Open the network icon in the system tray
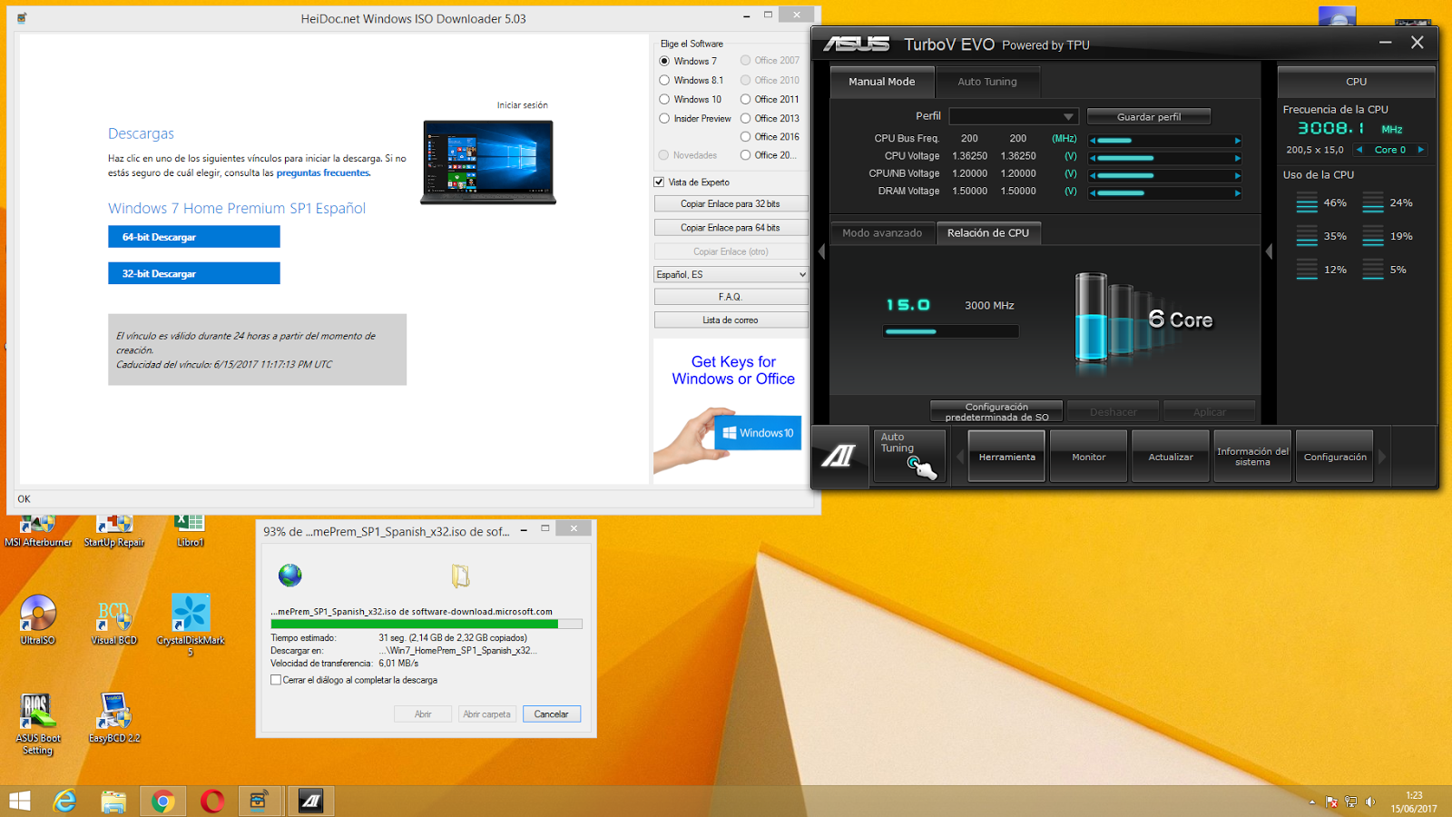 coord(1351,802)
